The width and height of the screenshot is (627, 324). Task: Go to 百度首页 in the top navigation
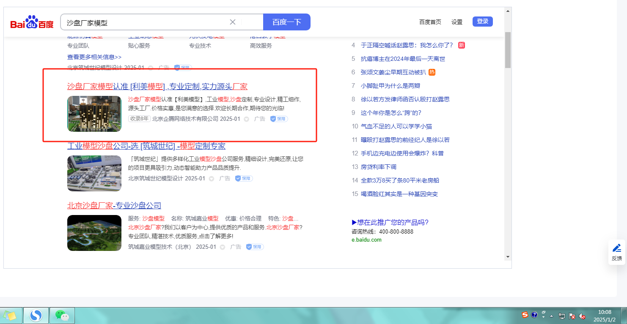click(430, 22)
